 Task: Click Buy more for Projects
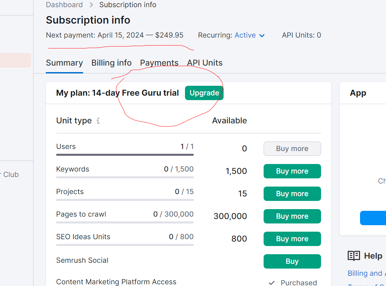tap(292, 194)
